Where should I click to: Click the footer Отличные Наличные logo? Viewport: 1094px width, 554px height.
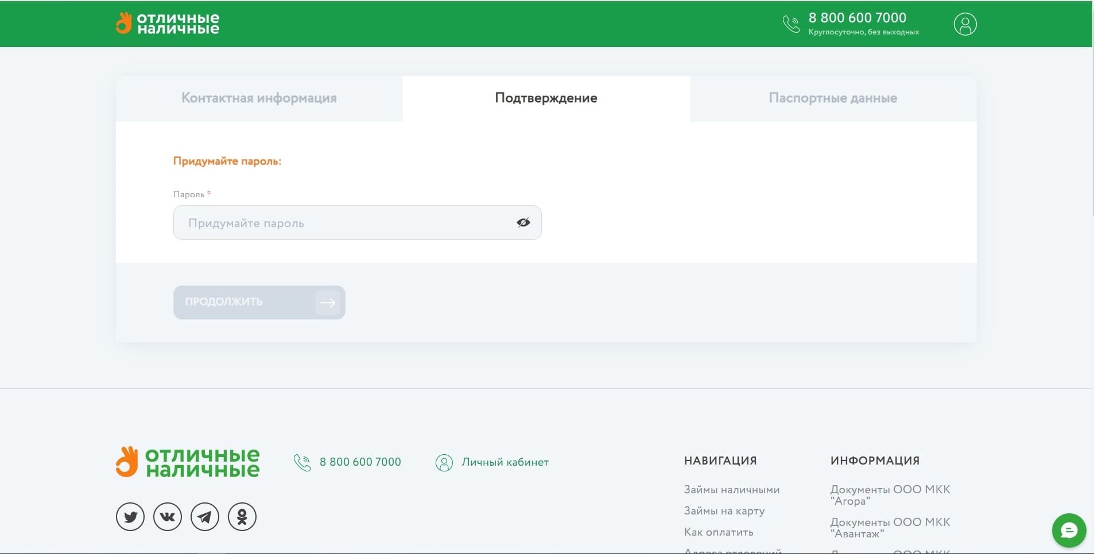[x=187, y=462]
